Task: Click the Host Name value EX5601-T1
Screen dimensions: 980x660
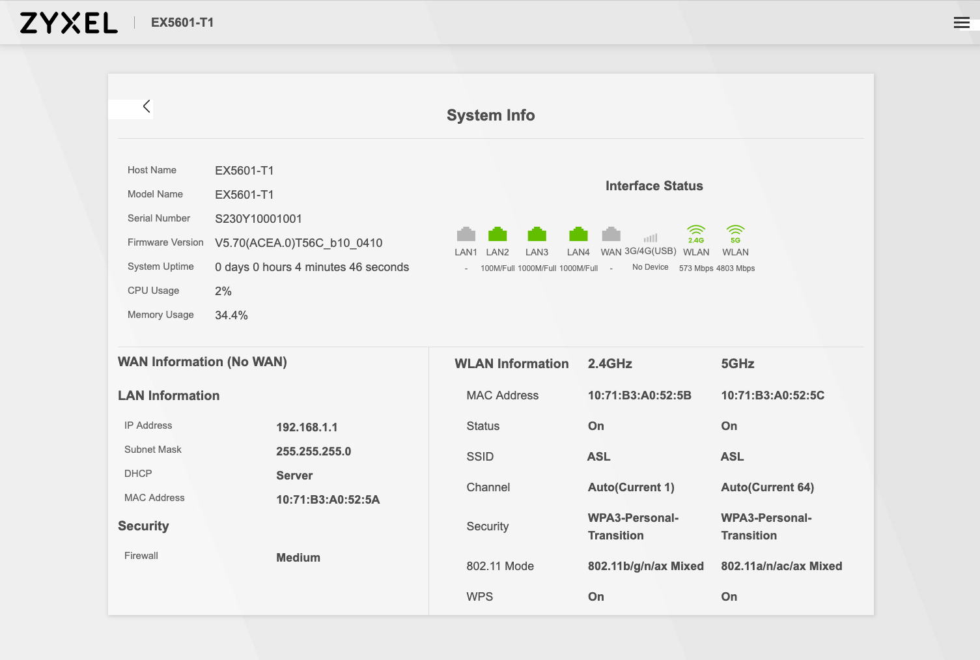Action: 244,171
